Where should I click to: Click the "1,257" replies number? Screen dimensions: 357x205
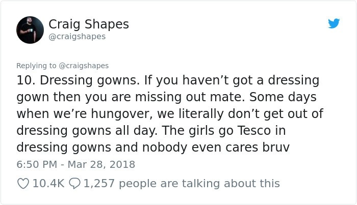pyautogui.click(x=100, y=183)
